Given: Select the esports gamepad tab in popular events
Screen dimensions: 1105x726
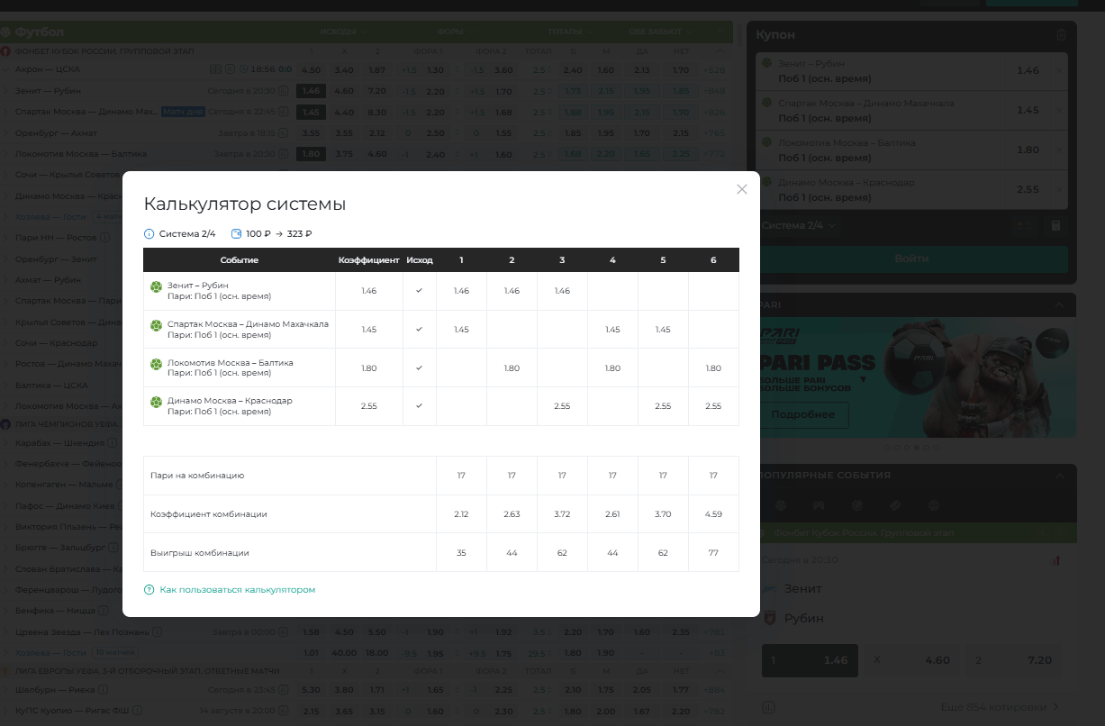Looking at the screenshot, I should coord(819,505).
